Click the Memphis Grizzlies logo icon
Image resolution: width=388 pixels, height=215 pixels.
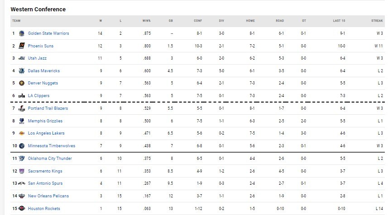point(22,121)
